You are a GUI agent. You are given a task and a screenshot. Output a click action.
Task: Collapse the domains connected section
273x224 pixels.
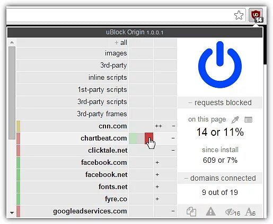pyautogui.click(x=220, y=178)
